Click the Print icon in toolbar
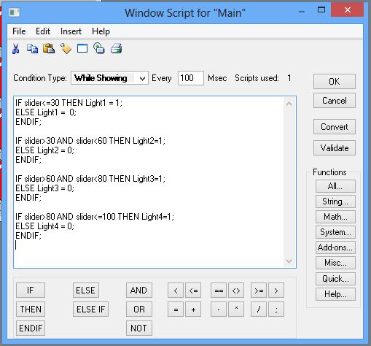The image size is (371, 346). (x=117, y=48)
